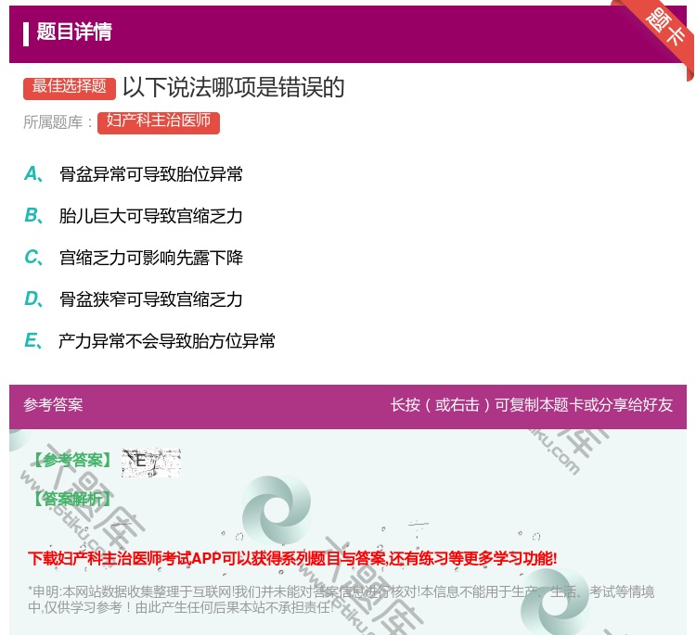Open the 妇产科主治医师 question bank tag
696x635 pixels.
tap(159, 122)
